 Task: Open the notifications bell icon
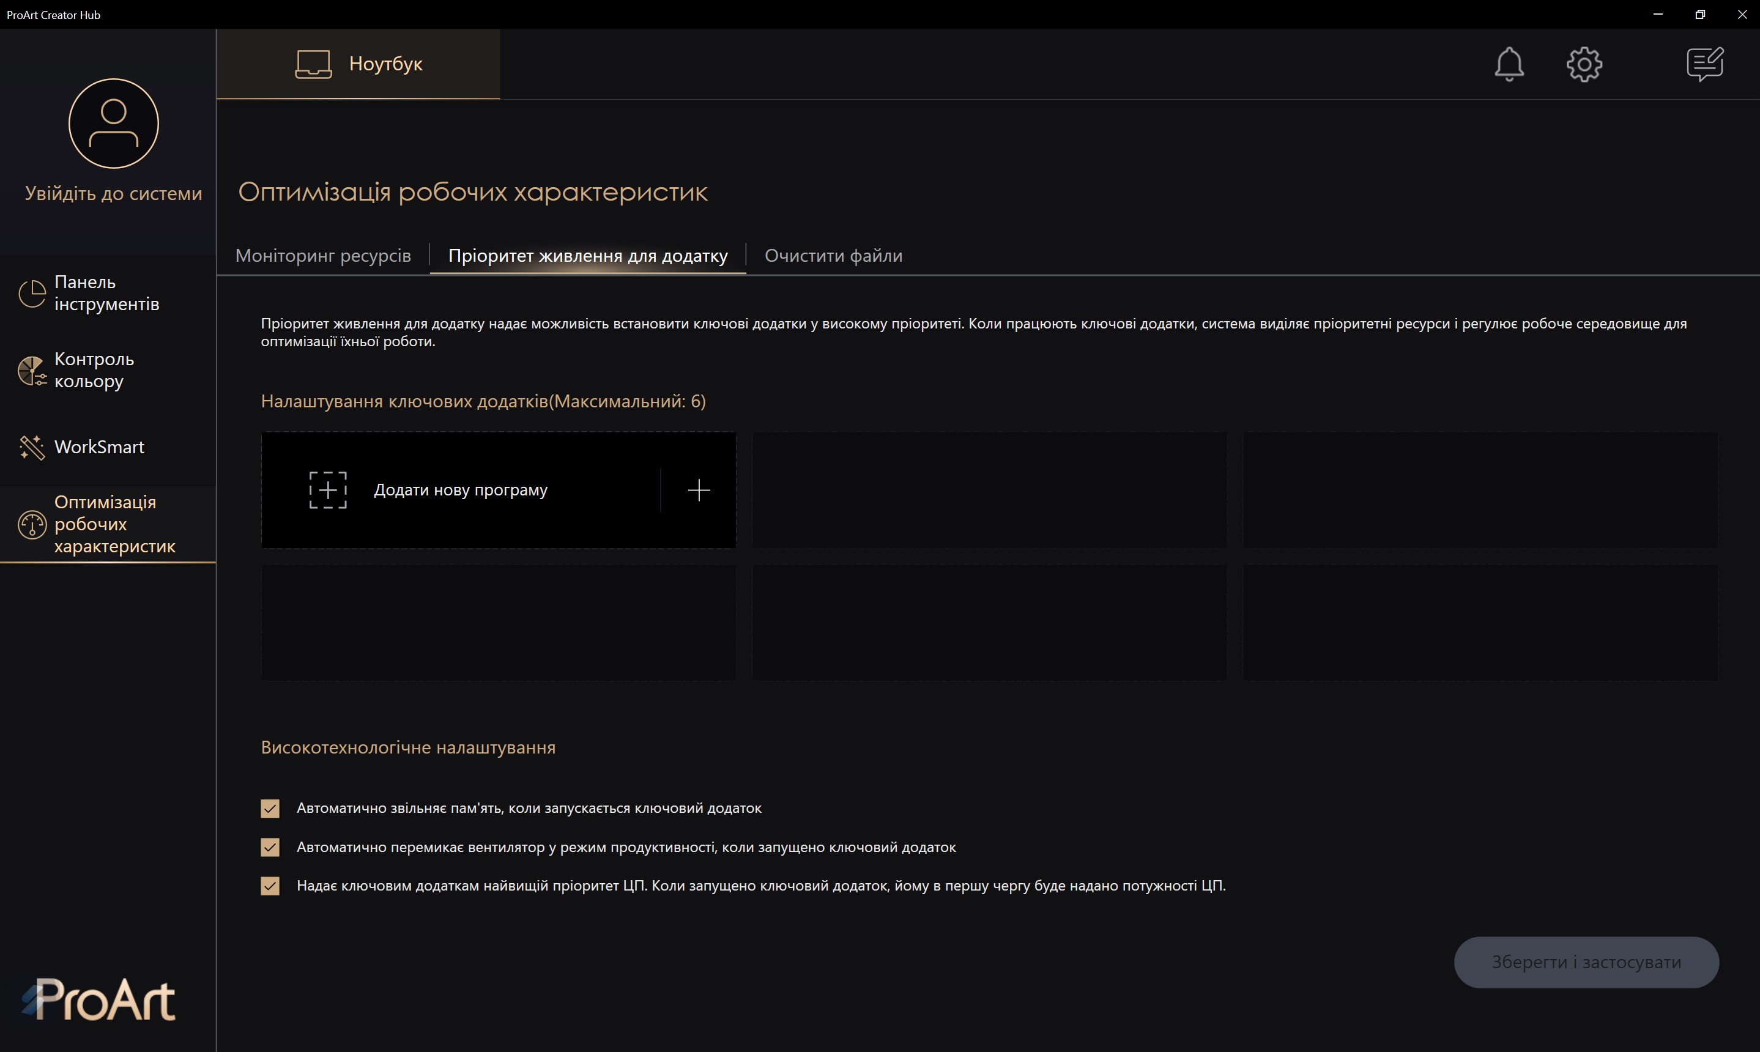tap(1509, 64)
